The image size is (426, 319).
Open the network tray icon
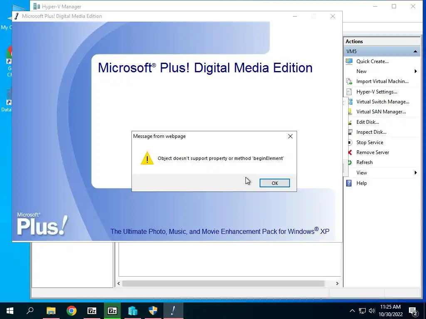362,311
